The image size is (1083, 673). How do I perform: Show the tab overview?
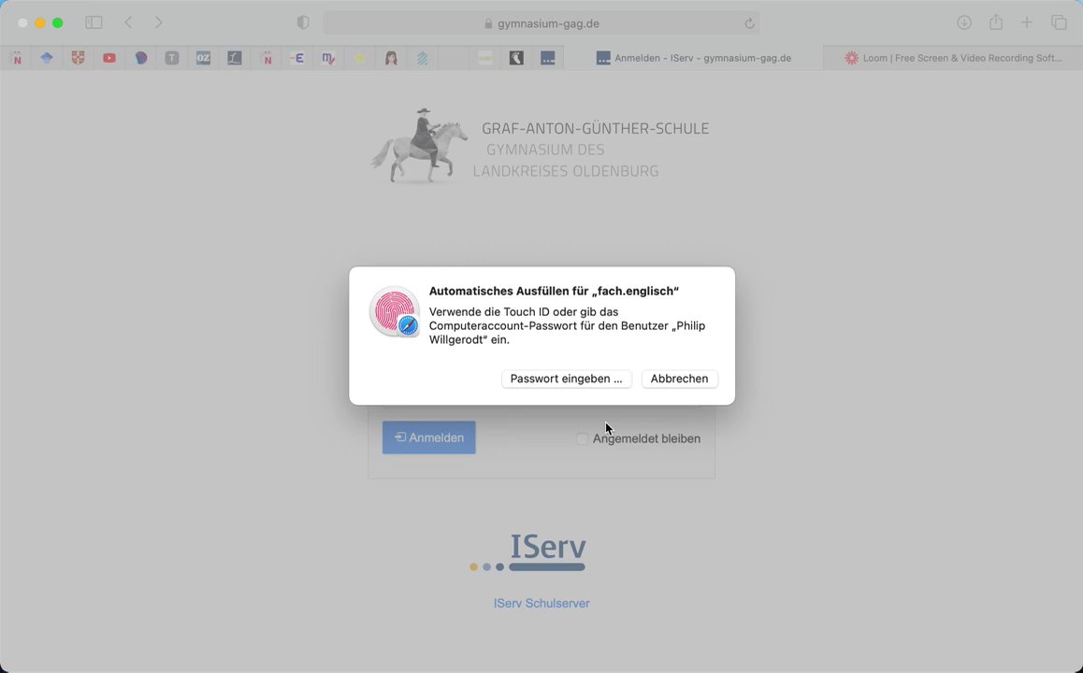(1059, 22)
